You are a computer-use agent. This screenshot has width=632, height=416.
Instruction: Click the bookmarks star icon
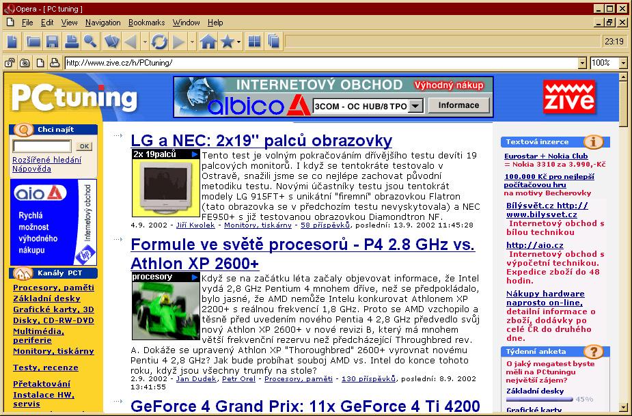pos(228,42)
